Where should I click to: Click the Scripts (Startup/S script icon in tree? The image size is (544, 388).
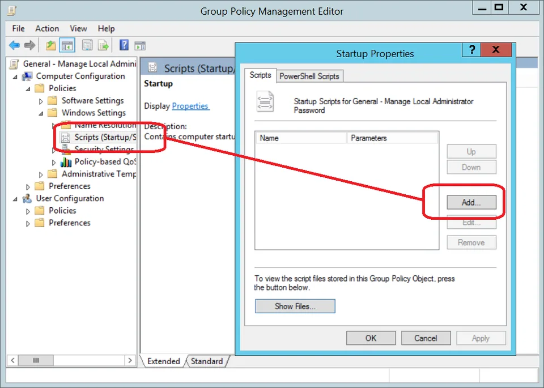(x=65, y=138)
